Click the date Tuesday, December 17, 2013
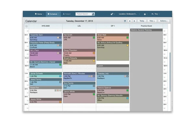This screenshot has width=195, height=122. (x=79, y=21)
